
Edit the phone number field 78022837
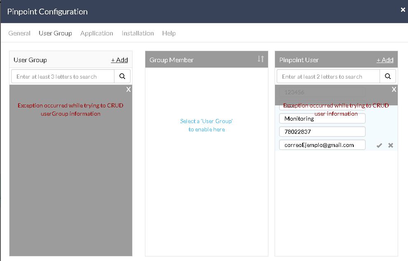pyautogui.click(x=322, y=132)
